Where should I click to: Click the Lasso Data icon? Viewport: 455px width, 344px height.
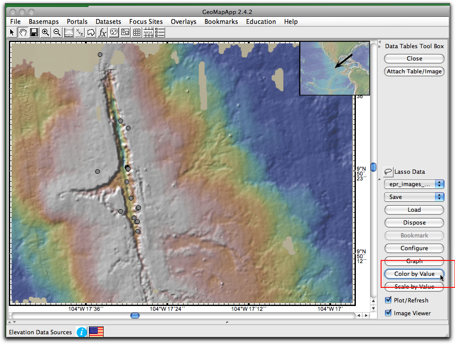coord(388,172)
